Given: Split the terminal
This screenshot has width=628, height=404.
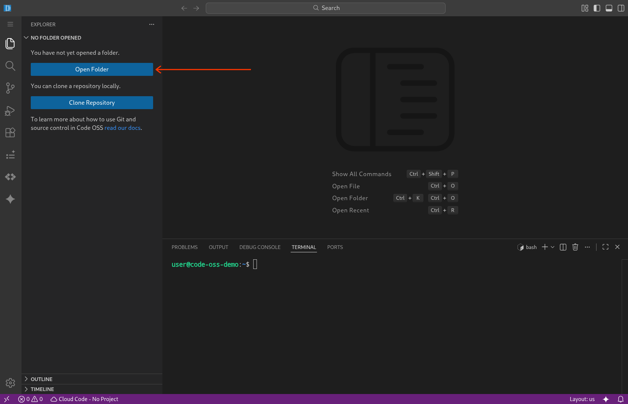Looking at the screenshot, I should tap(563, 247).
